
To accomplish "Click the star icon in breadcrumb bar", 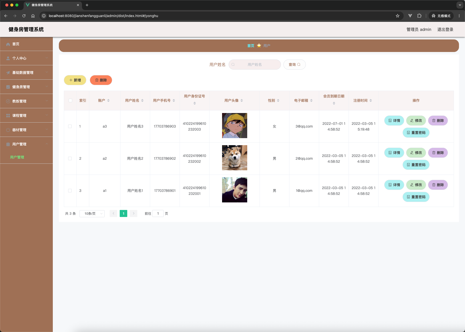I will (x=259, y=45).
